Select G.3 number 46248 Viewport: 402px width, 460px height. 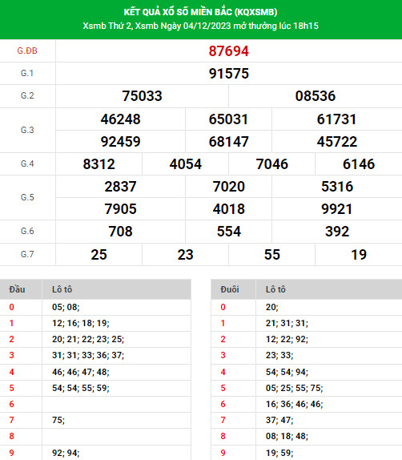coord(120,119)
